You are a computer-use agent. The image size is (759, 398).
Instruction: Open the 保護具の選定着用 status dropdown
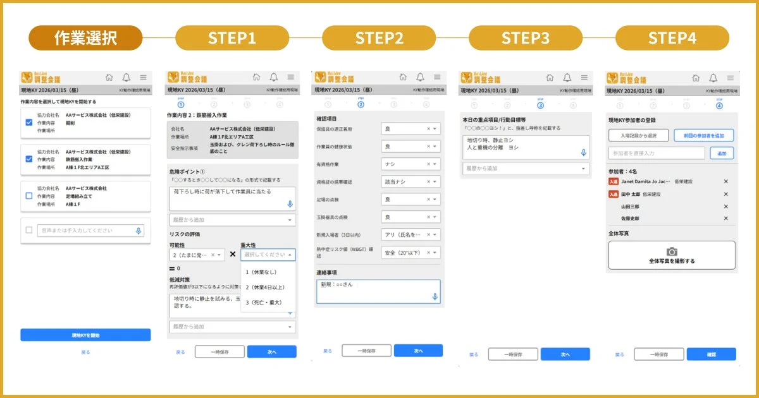tap(411, 129)
